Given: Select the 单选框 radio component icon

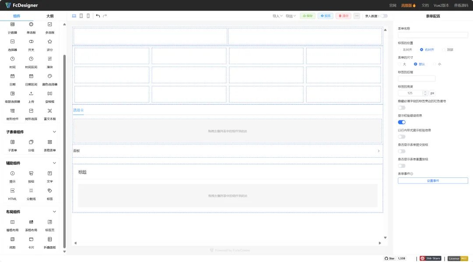Looking at the screenshot, I should point(31,24).
